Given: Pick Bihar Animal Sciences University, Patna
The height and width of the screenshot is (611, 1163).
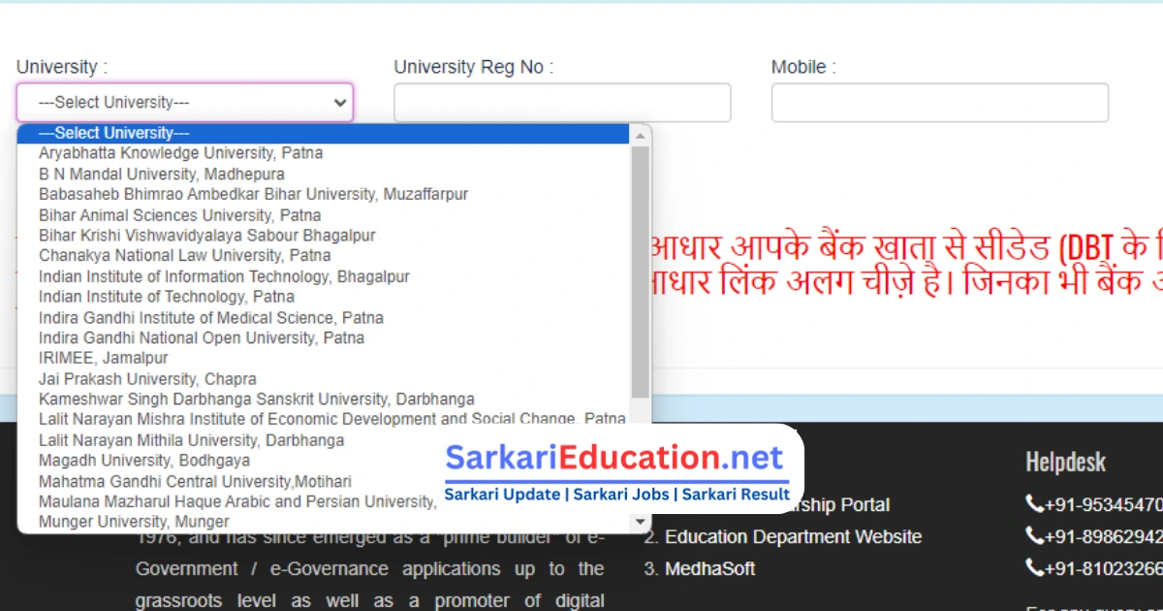Looking at the screenshot, I should (x=179, y=215).
